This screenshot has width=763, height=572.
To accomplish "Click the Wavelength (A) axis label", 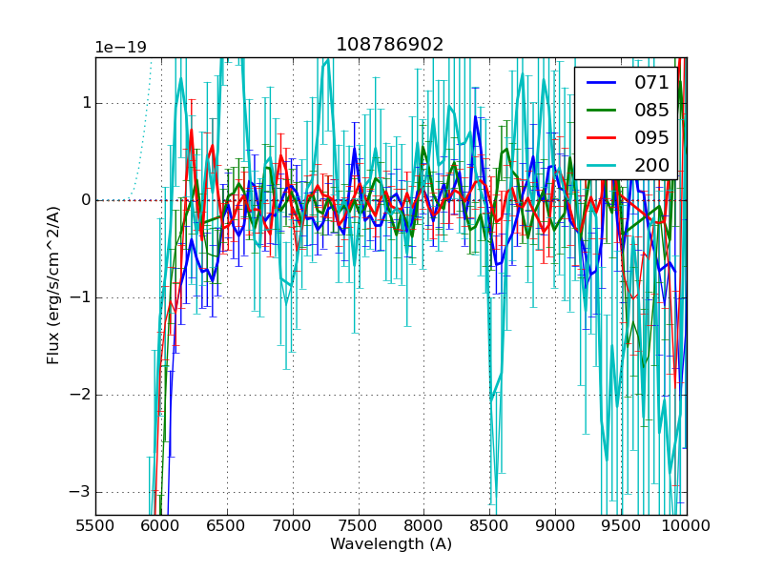I will (x=391, y=544).
